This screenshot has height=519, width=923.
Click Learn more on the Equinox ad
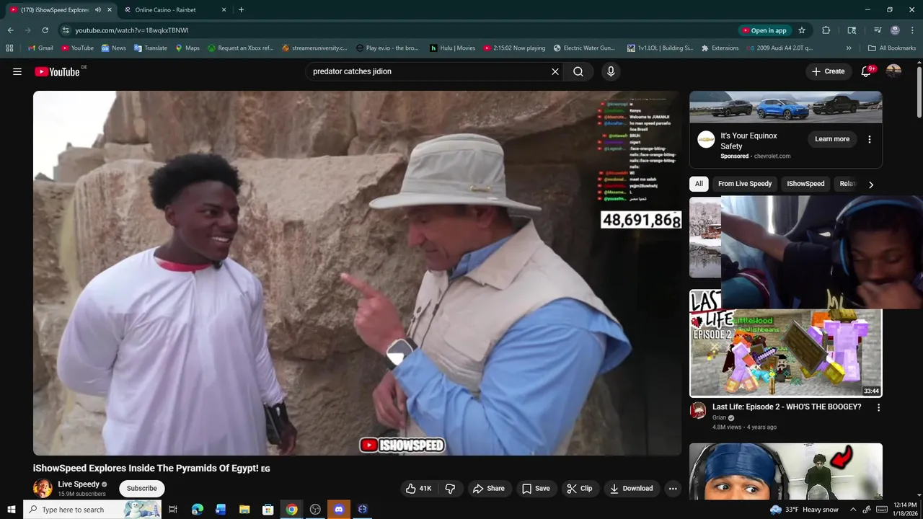(x=832, y=139)
